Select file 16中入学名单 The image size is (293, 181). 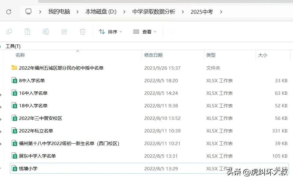pyautogui.click(x=33, y=93)
